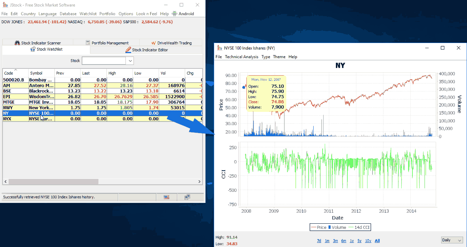This screenshot has width=467, height=247.
Task: Open the Portfolio menu
Action: pyautogui.click(x=107, y=14)
